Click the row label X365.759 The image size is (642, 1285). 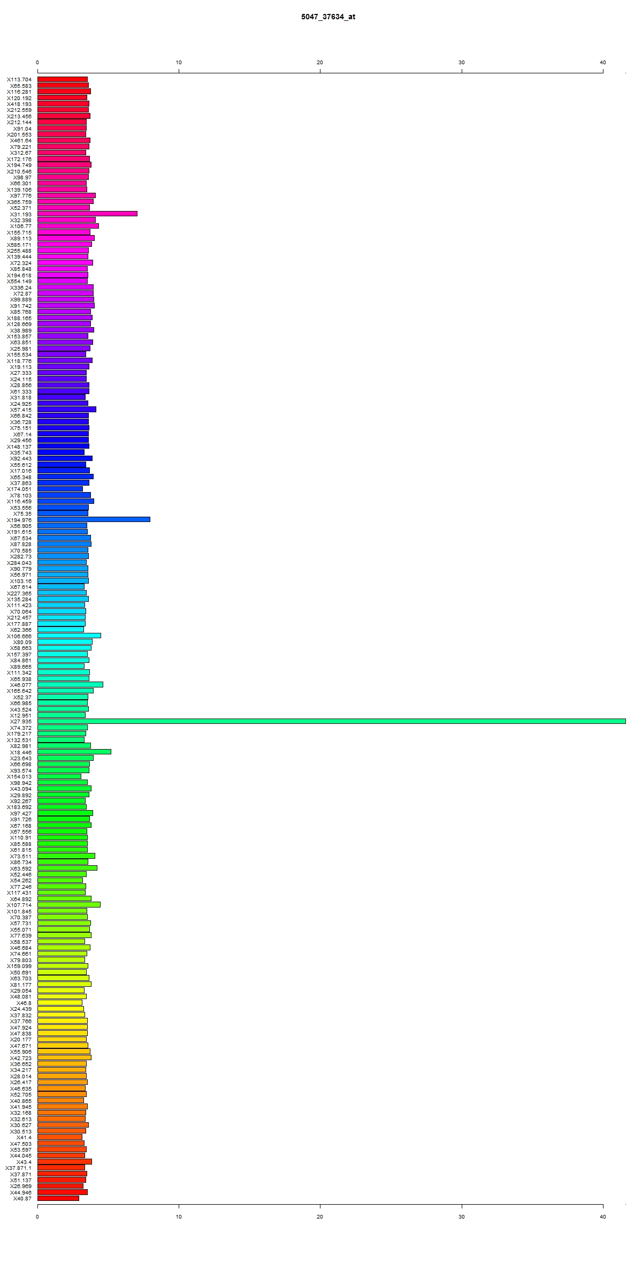coord(19,202)
